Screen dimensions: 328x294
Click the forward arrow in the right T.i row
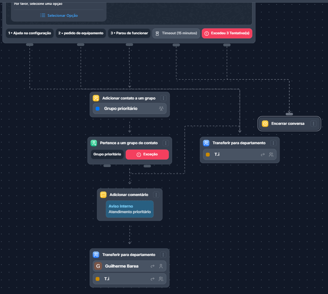tap(263, 155)
